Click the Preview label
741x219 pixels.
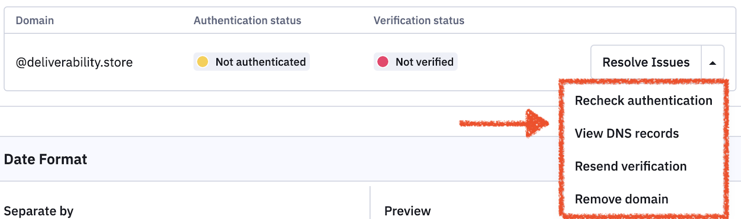coord(408,211)
